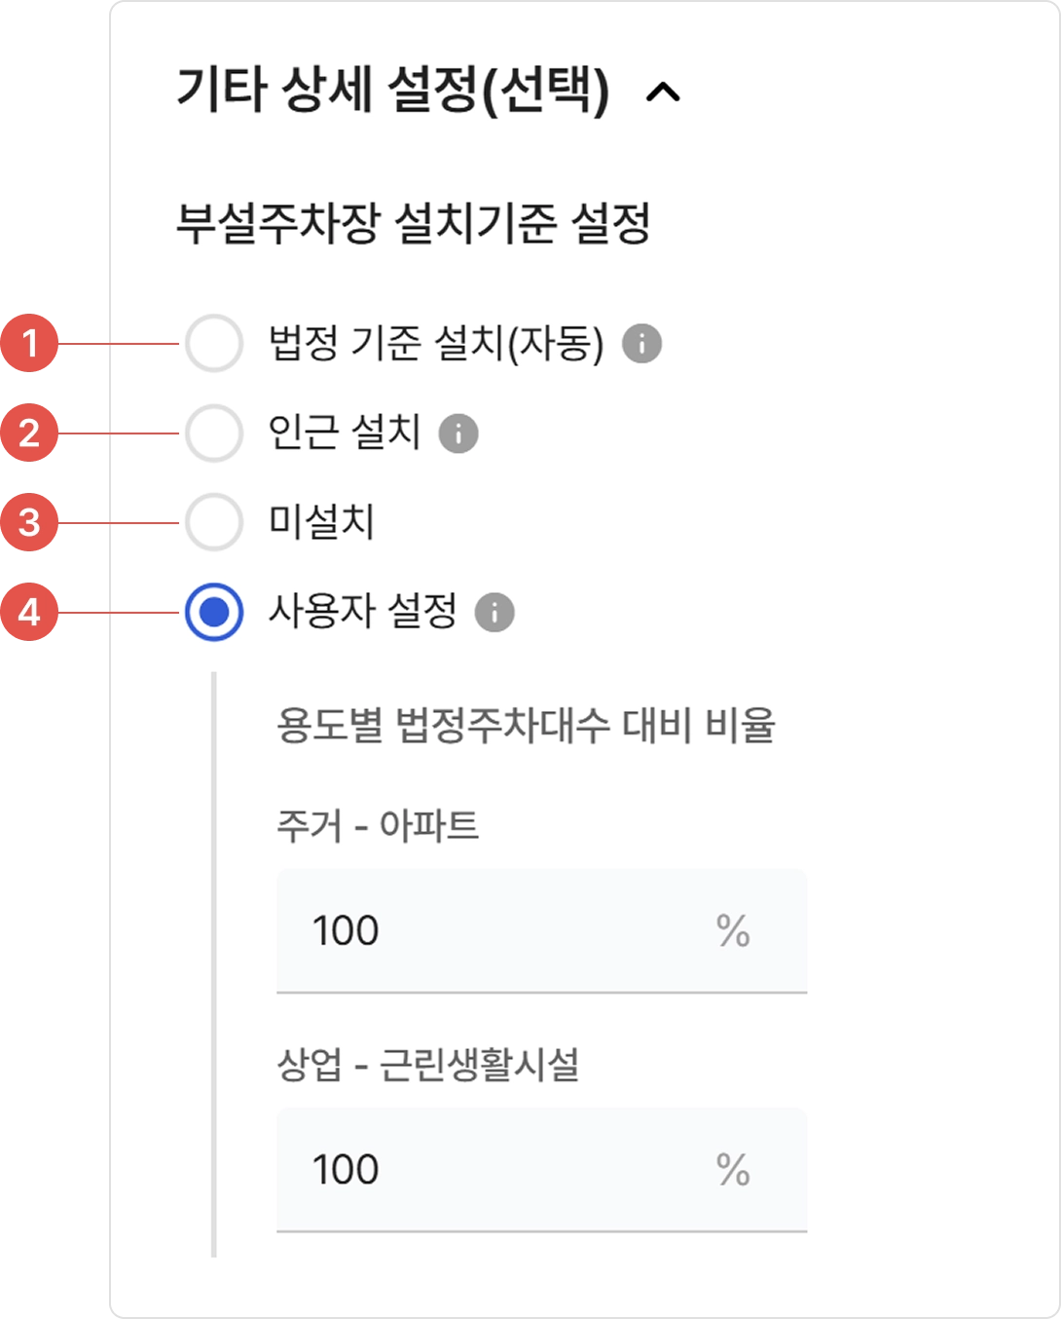Select the 법정 기준 설치(자동) radio button

214,344
